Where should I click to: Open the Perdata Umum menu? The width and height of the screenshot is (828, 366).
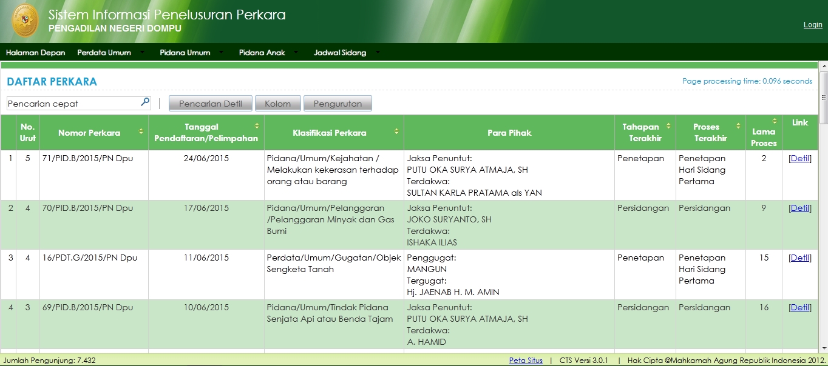pos(104,53)
